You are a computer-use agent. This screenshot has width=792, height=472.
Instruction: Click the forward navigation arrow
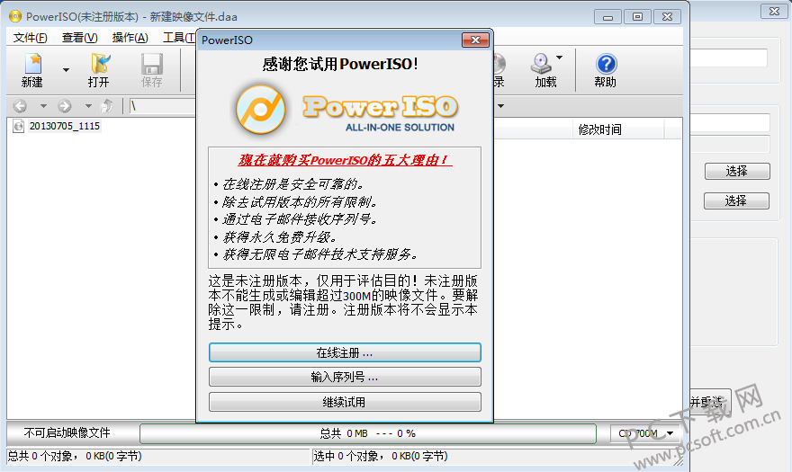click(65, 106)
